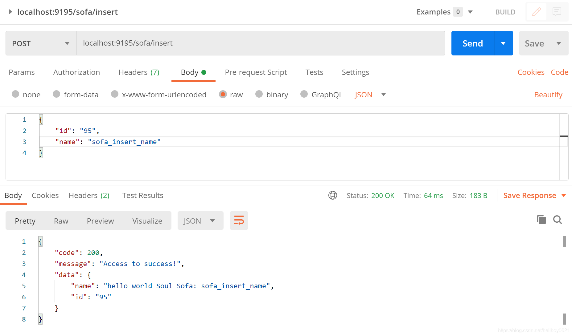Switch response view to Visualize
The height and width of the screenshot is (336, 572).
(x=147, y=221)
